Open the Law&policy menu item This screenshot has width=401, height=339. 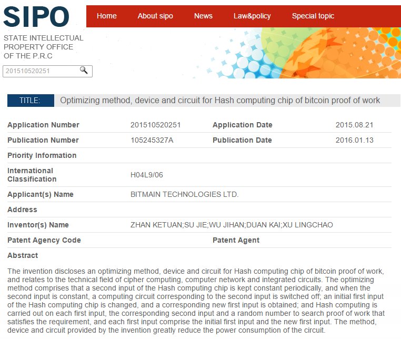pyautogui.click(x=252, y=16)
